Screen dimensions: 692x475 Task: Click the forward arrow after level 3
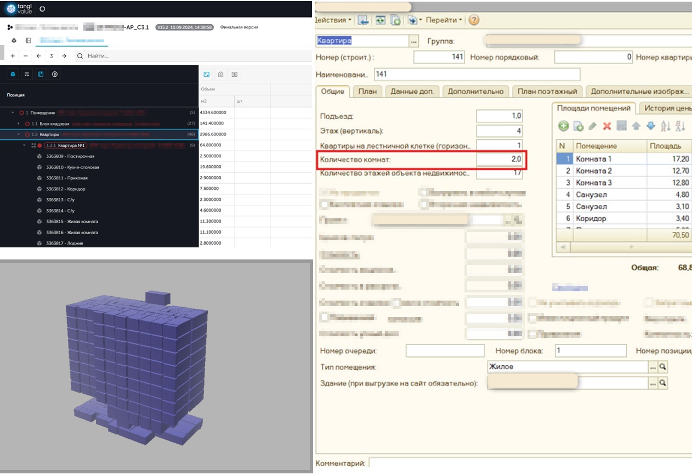[x=64, y=56]
